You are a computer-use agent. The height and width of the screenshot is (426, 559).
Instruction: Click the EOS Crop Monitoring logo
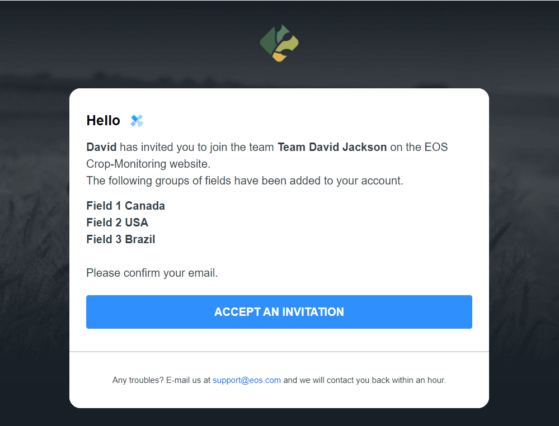point(279,43)
